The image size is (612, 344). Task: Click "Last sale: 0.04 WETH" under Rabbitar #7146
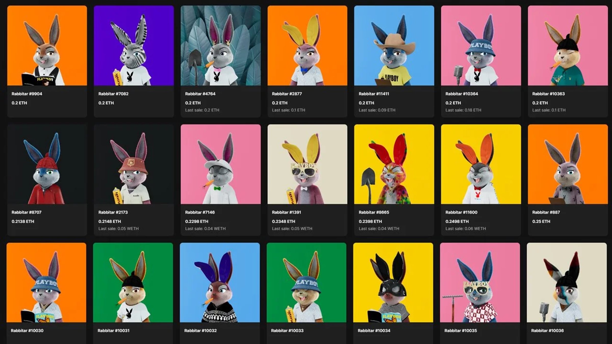(205, 229)
